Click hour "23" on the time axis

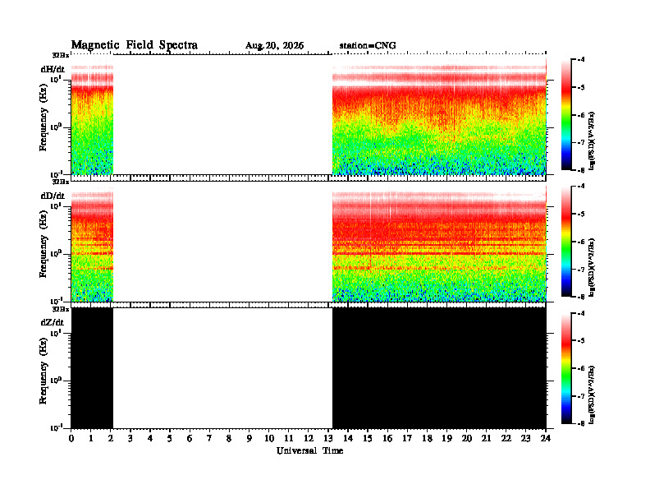coord(526,438)
